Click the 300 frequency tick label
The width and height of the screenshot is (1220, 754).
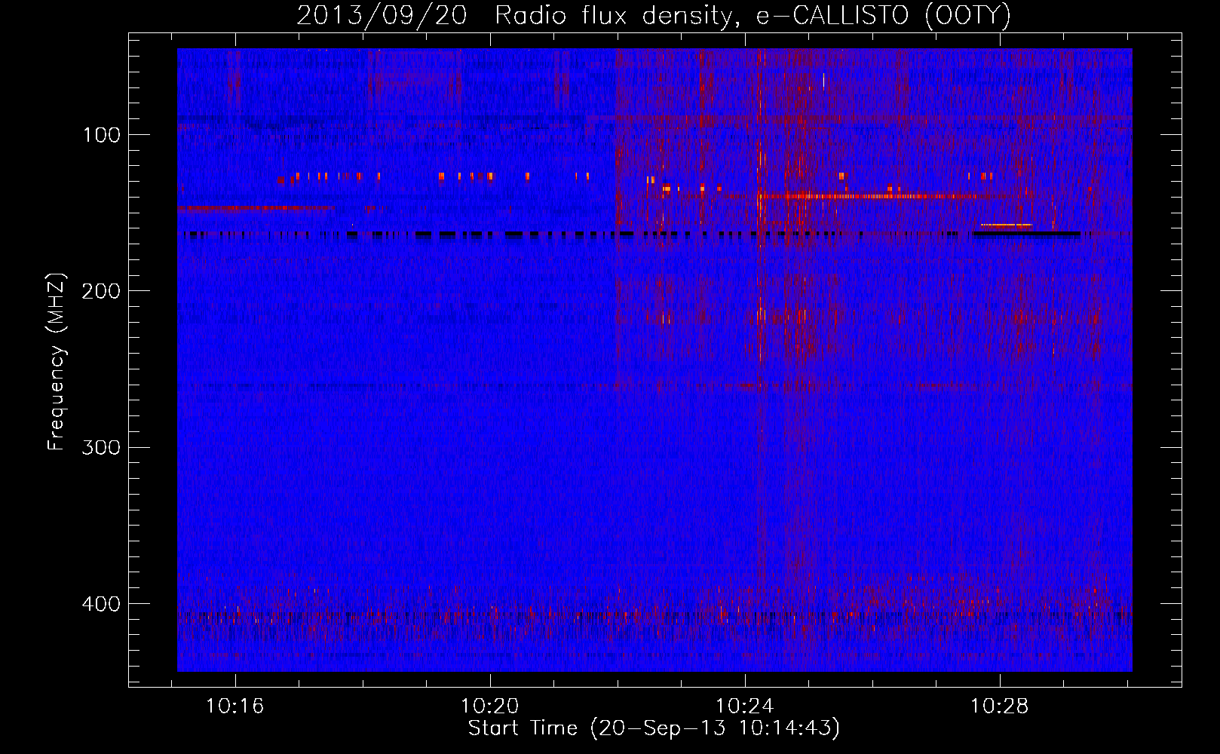click(x=101, y=447)
